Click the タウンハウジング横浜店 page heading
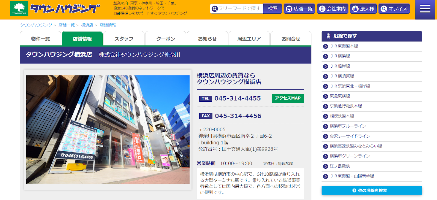Viewport: 437px width, 200px height. 59,54
